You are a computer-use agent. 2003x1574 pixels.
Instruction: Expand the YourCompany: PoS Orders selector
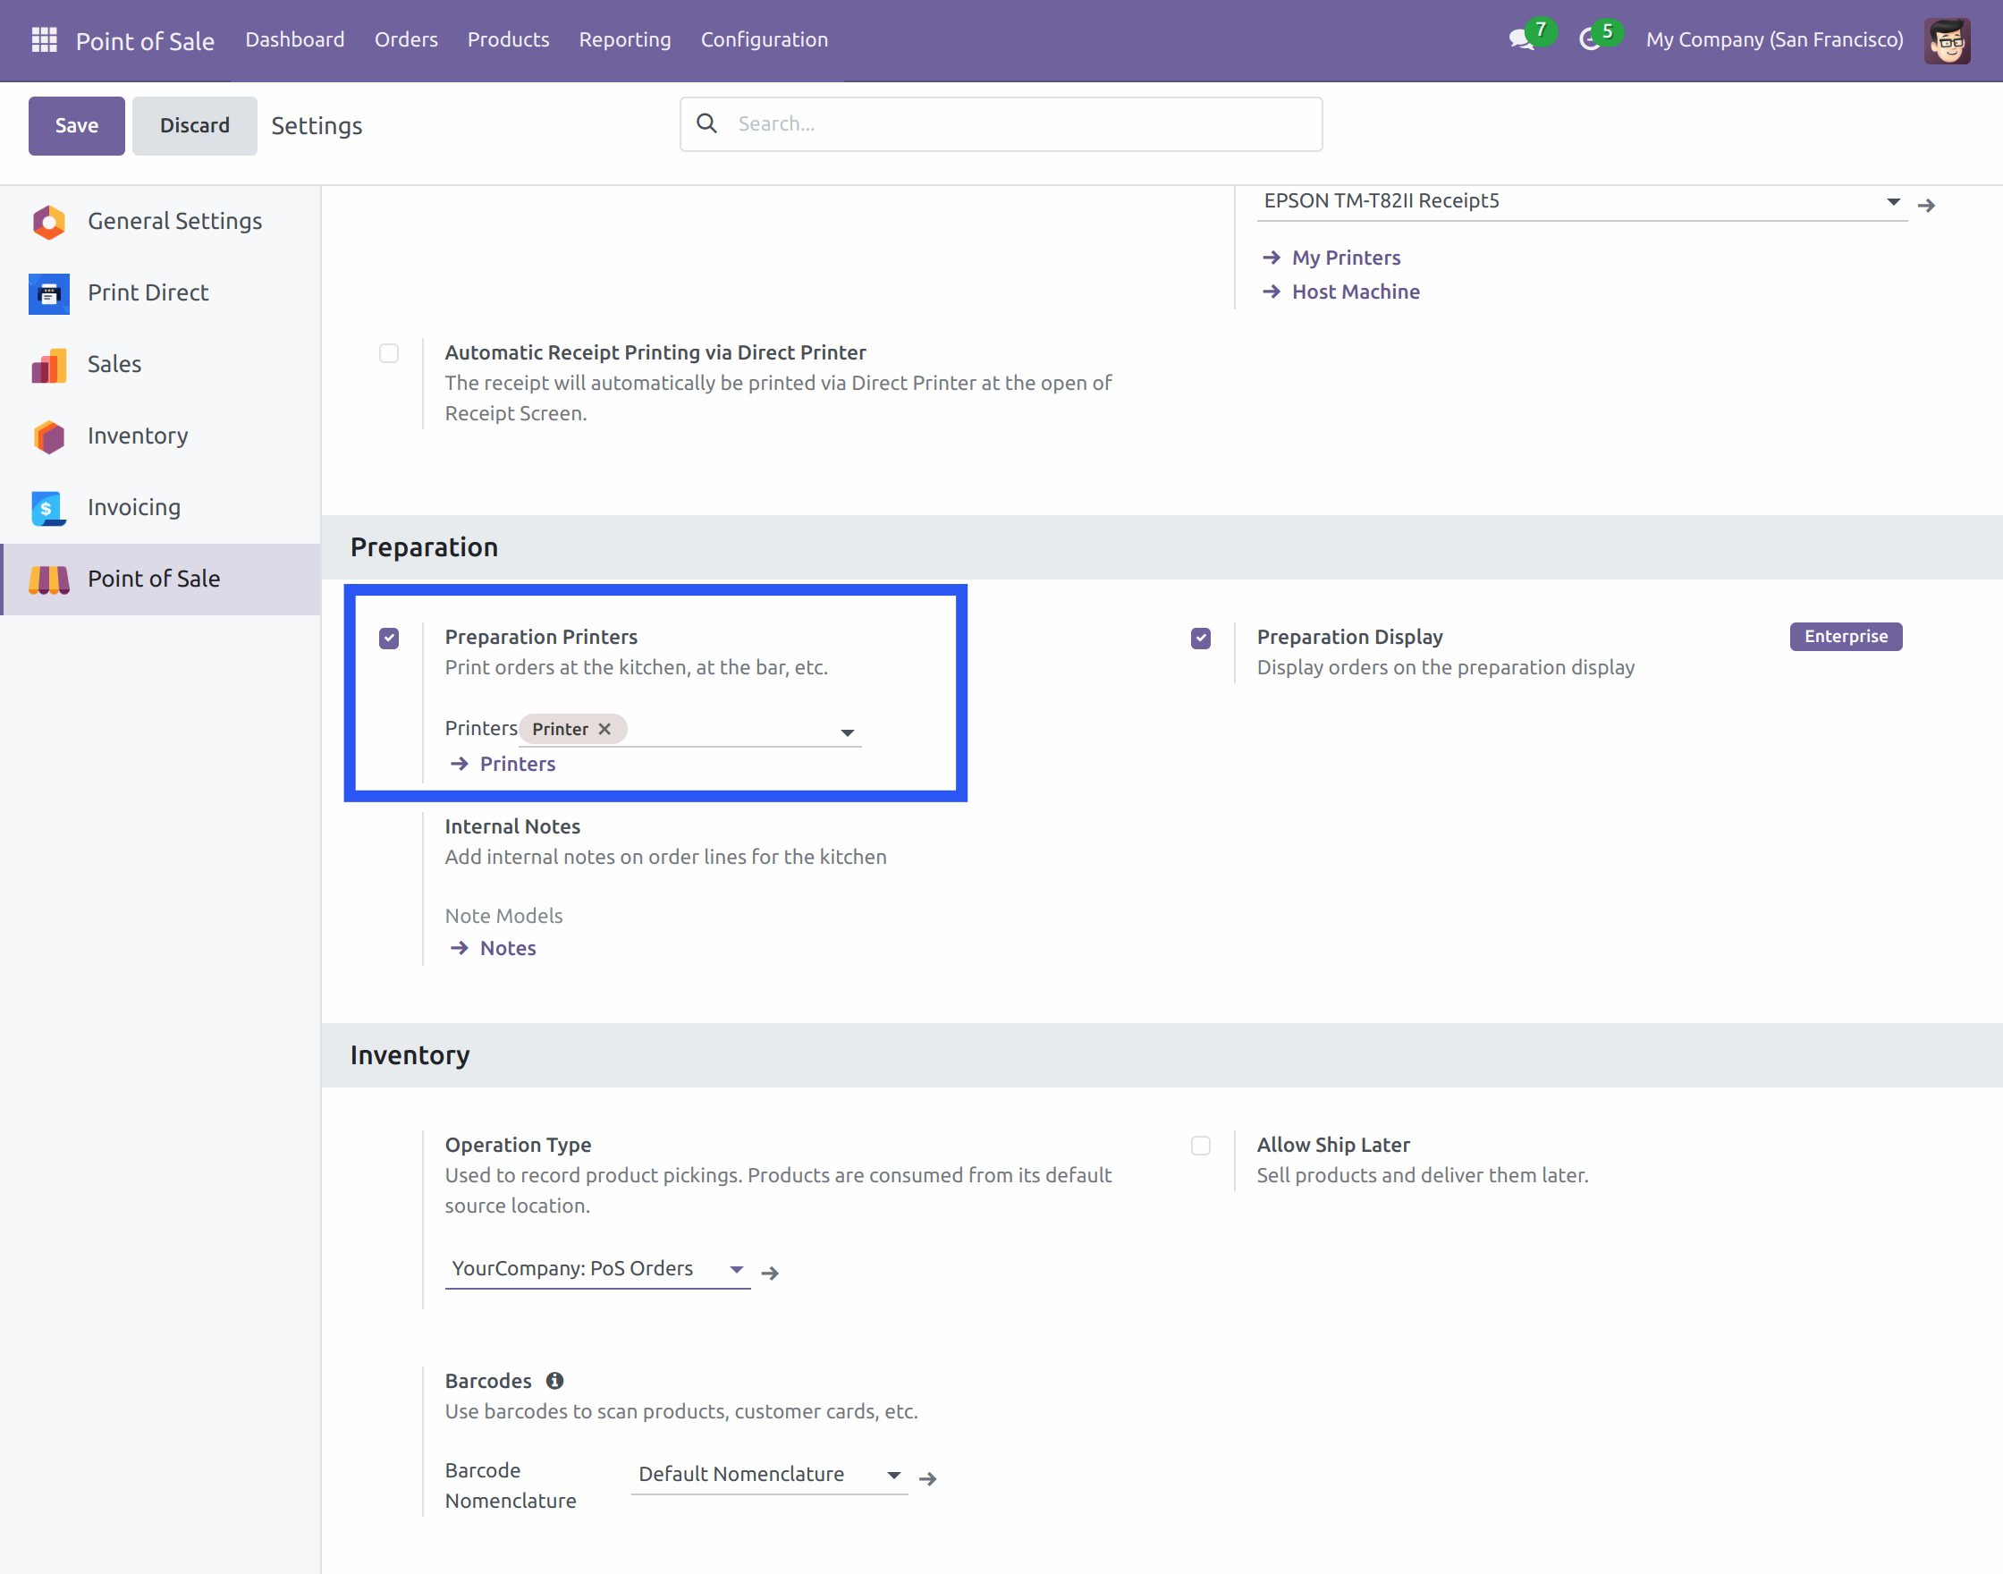[x=735, y=1269]
